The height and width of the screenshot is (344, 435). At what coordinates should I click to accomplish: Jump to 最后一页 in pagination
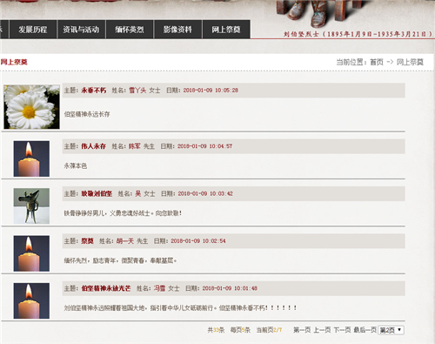coord(365,330)
